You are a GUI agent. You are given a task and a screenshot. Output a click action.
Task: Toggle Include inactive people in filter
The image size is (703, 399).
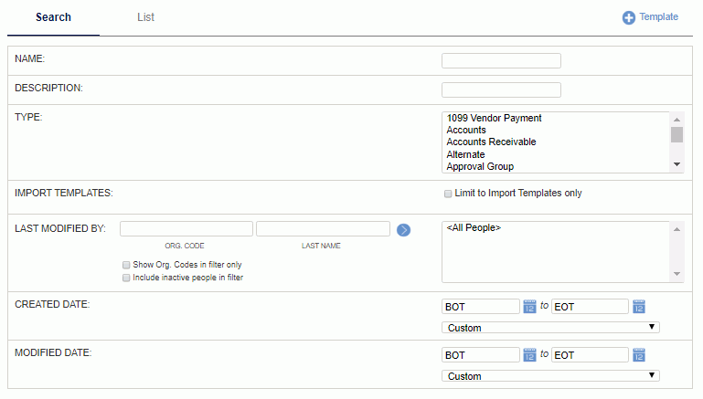point(126,278)
